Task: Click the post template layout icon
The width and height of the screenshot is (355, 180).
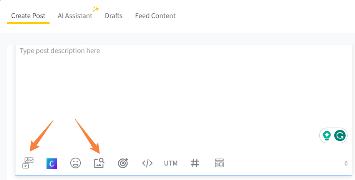Action: [x=219, y=163]
